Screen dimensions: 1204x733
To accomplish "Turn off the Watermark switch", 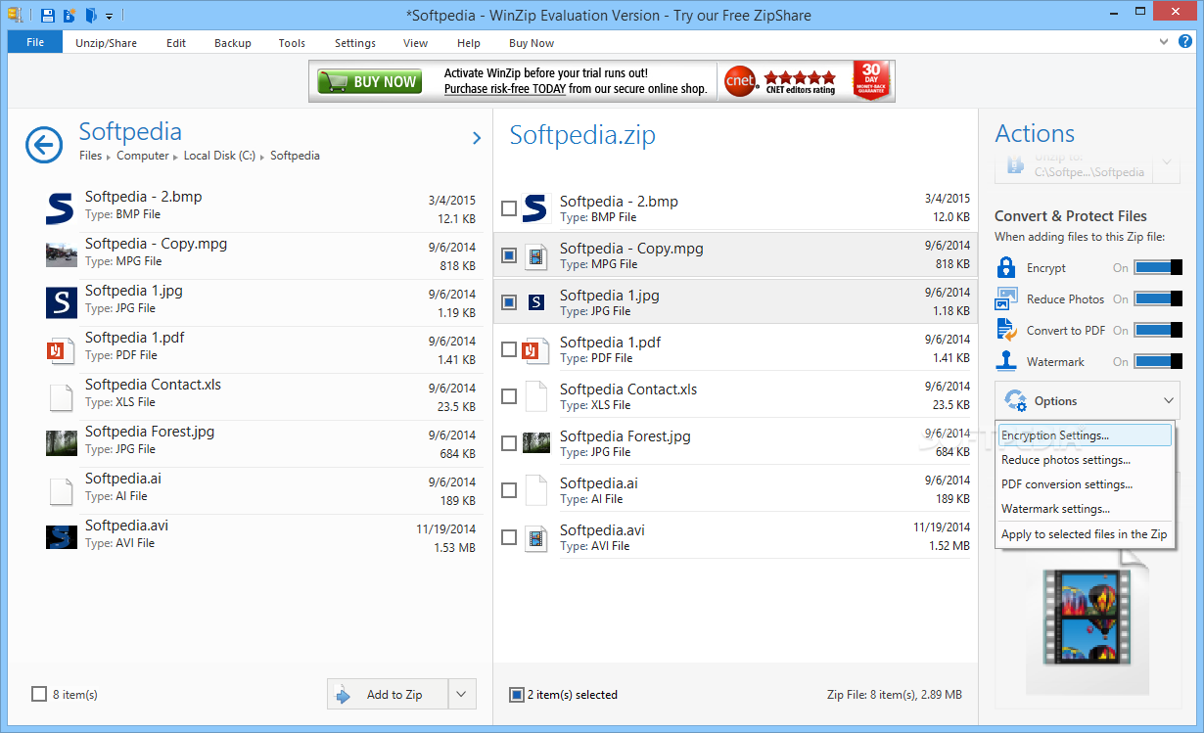I will click(1158, 361).
